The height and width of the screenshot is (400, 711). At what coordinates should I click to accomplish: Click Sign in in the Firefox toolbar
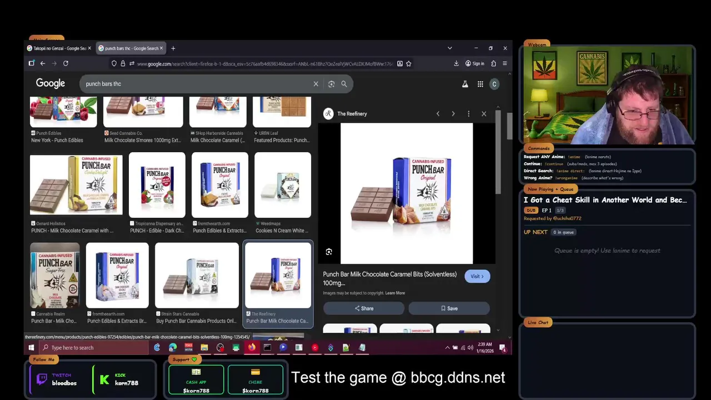click(x=474, y=64)
